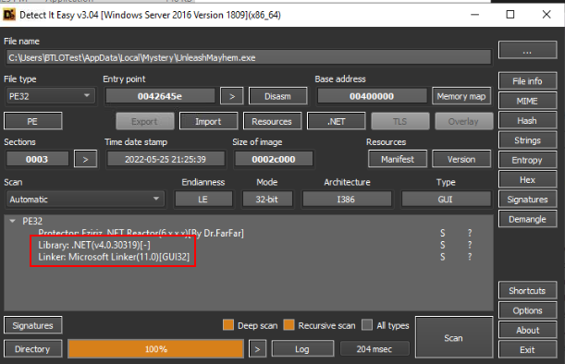Open the Entropy window
The image size is (565, 364).
coord(527,160)
